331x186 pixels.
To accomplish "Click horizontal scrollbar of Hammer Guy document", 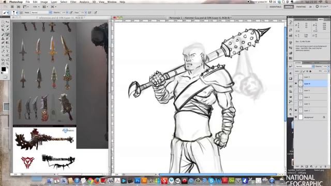I will tap(217, 175).
